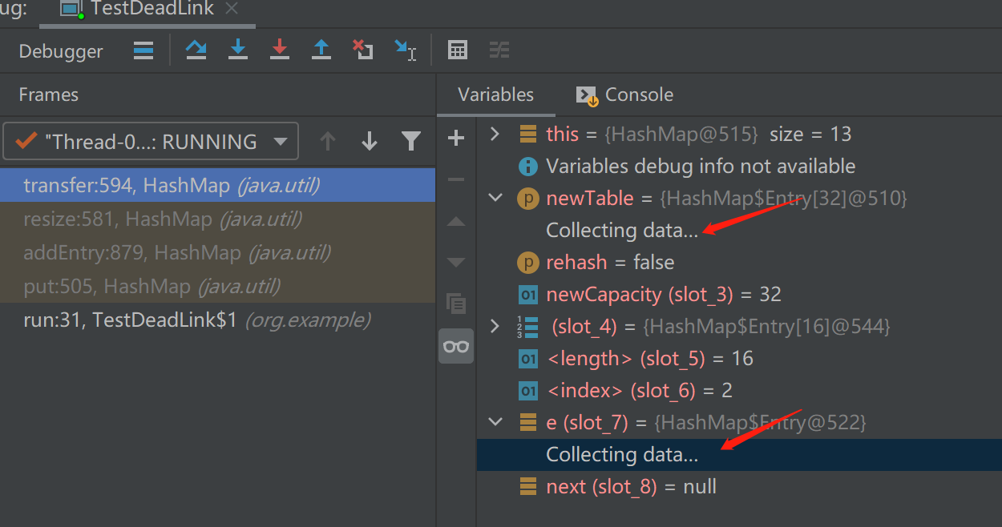1002x527 pixels.
Task: Collapse the newTable variable node
Action: click(x=495, y=198)
